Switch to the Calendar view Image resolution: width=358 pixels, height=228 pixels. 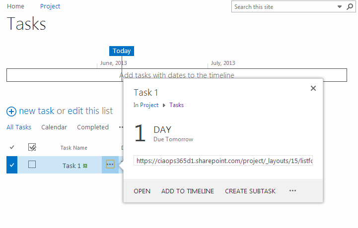54,127
